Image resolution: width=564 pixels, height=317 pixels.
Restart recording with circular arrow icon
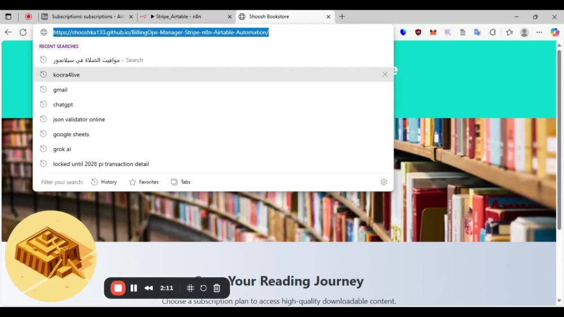[203, 288]
